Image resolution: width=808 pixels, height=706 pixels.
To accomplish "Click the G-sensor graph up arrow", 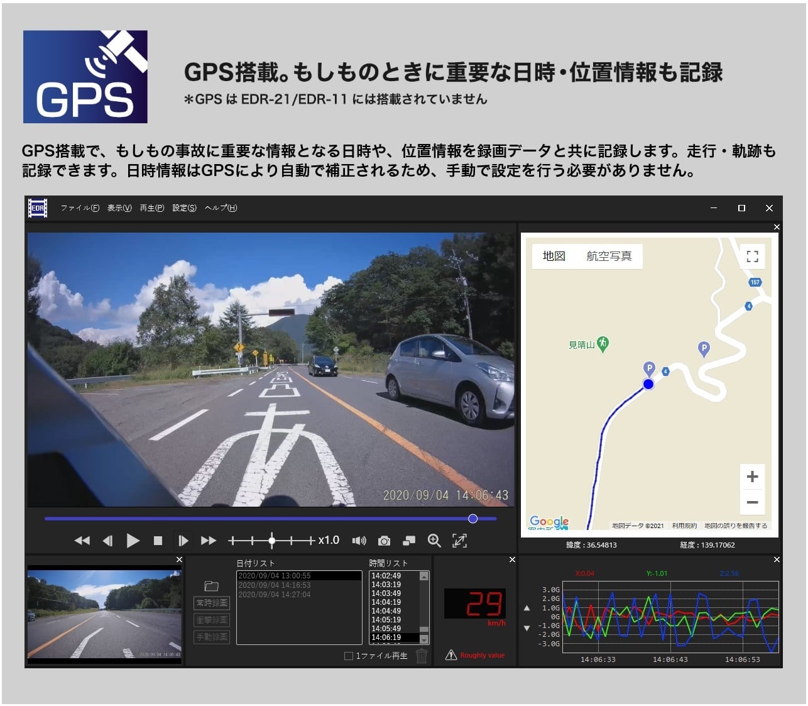I will pyautogui.click(x=527, y=608).
